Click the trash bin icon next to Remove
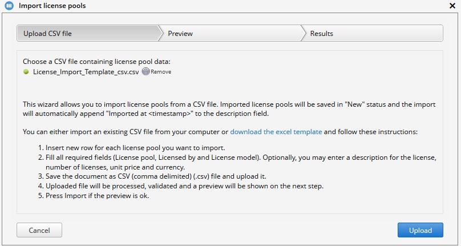The image size is (461, 246). [x=146, y=71]
